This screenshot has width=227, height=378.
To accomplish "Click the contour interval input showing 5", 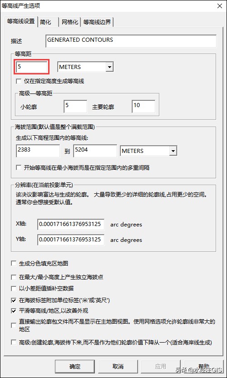I will coord(32,67).
